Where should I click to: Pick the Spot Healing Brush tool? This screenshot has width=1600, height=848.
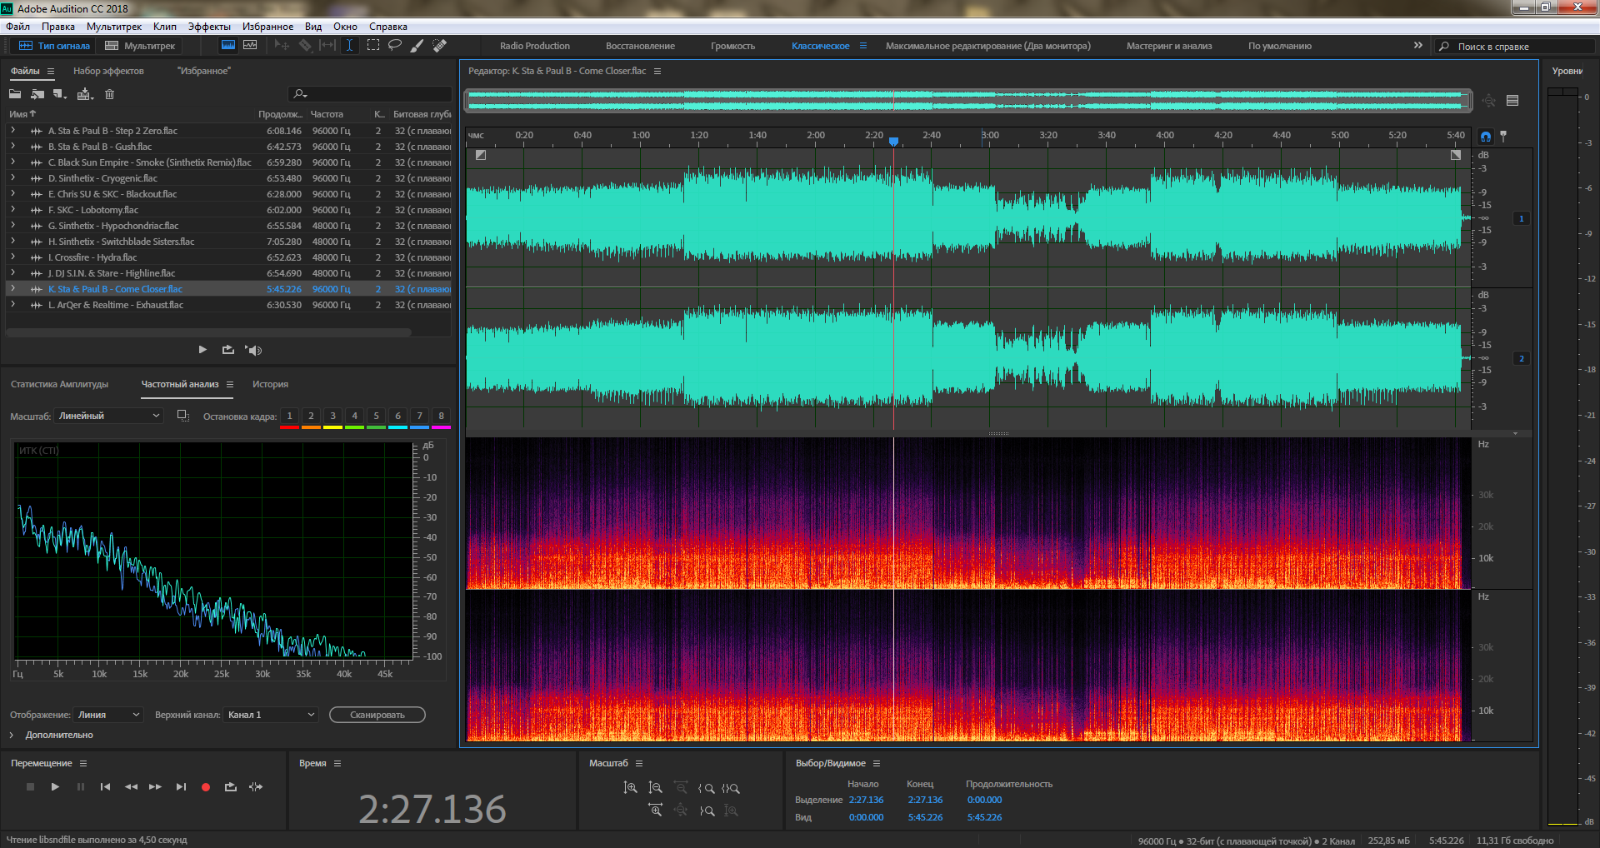pyautogui.click(x=440, y=45)
